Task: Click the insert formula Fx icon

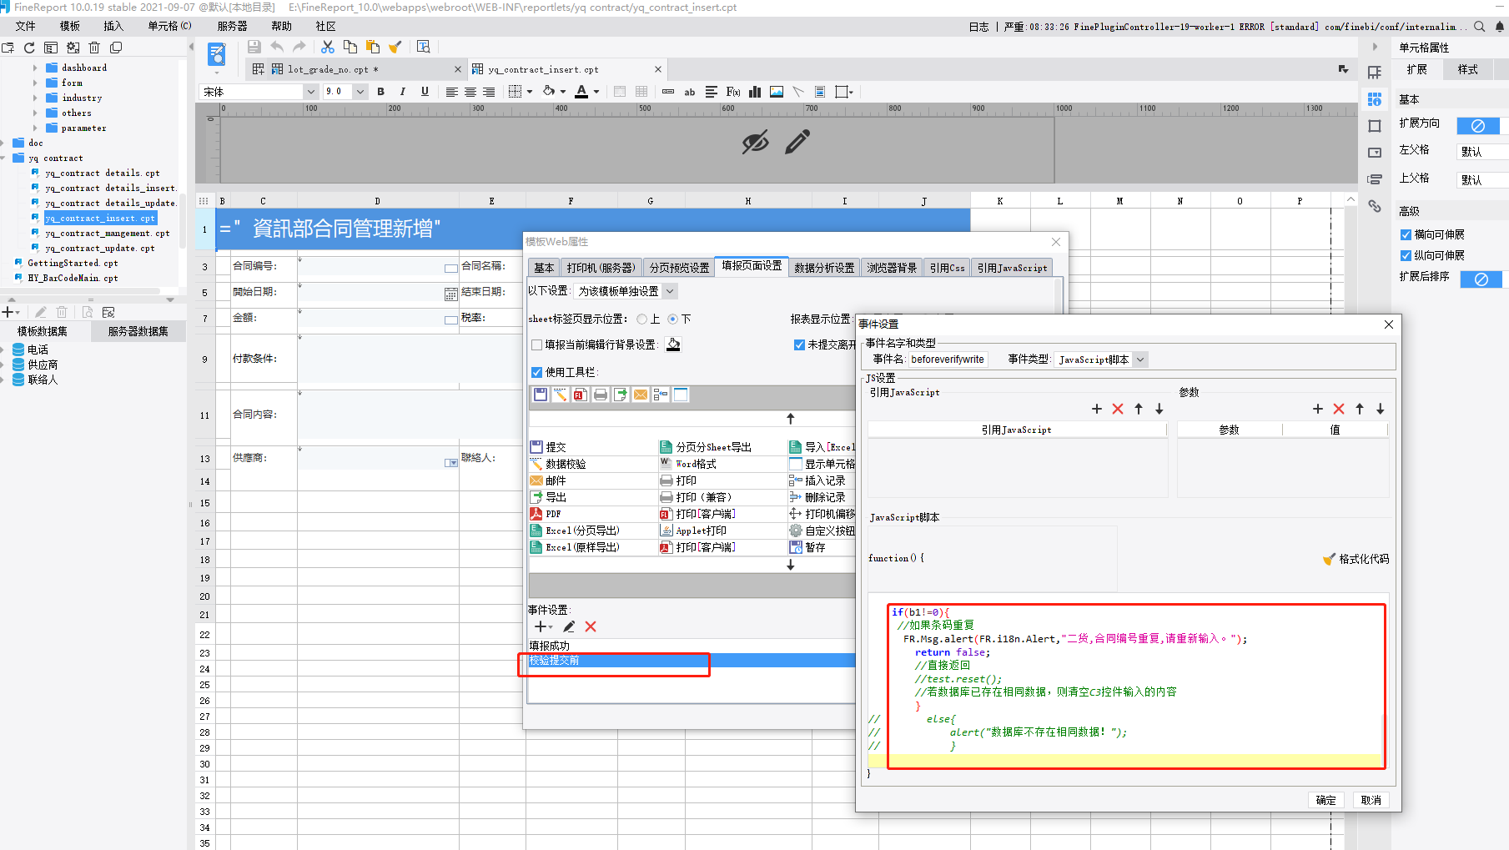Action: [x=733, y=92]
